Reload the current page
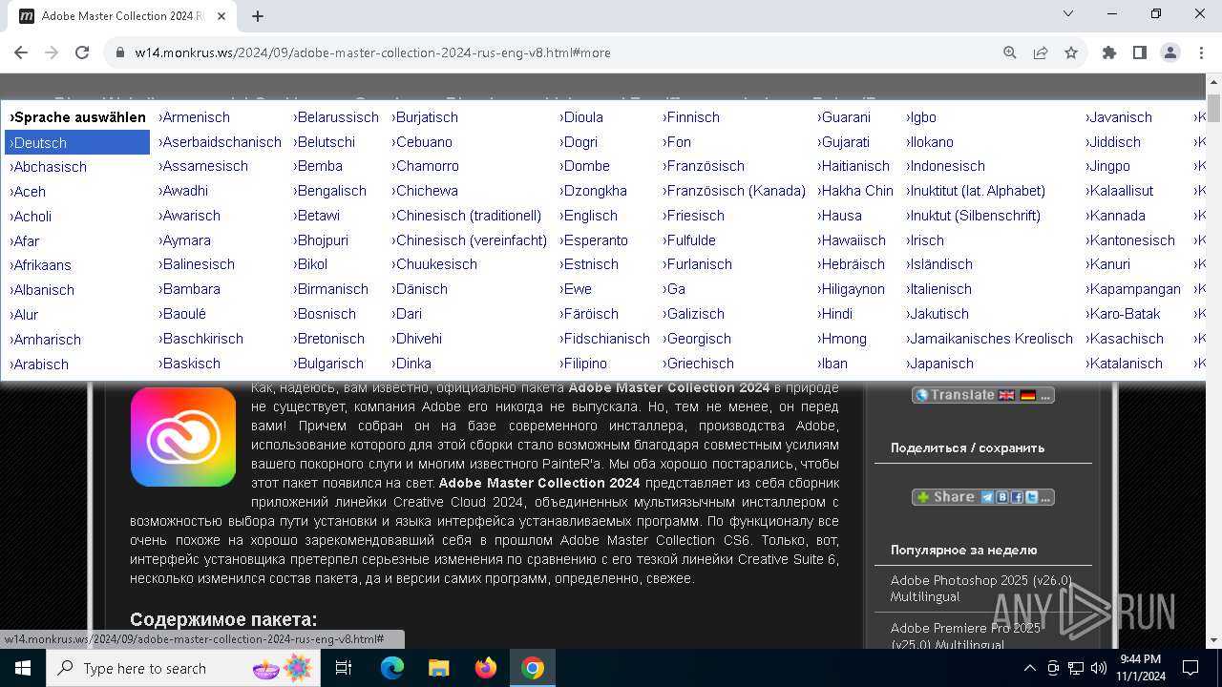 (82, 52)
